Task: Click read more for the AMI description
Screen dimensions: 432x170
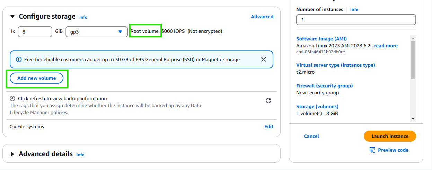Action: (386, 46)
